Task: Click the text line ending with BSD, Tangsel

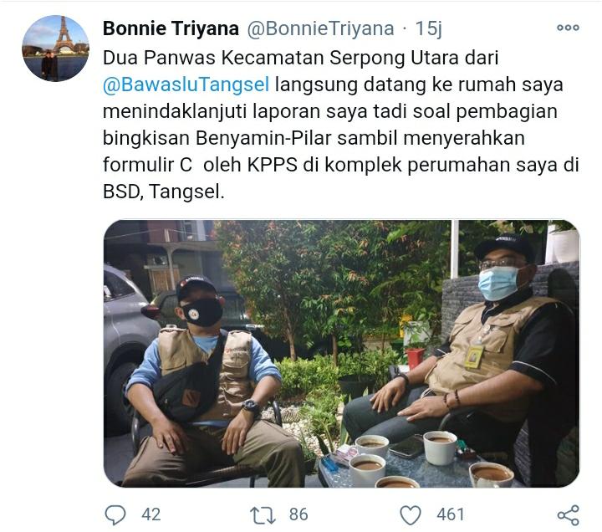Action: click(164, 192)
